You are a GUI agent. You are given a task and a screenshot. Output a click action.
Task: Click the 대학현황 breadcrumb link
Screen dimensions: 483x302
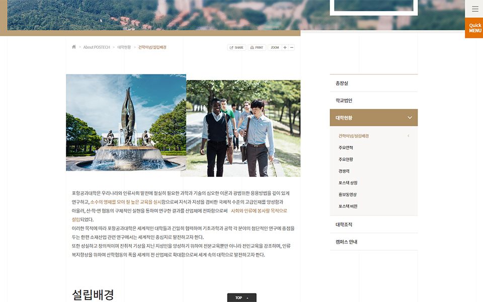pyautogui.click(x=124, y=47)
